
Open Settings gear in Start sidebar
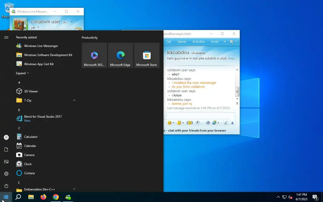(x=6, y=174)
